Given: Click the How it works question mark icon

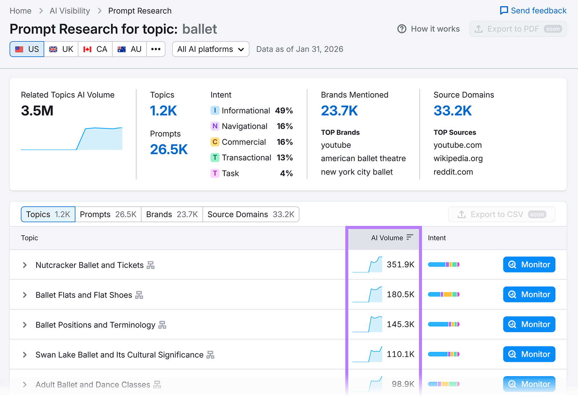Looking at the screenshot, I should [402, 29].
